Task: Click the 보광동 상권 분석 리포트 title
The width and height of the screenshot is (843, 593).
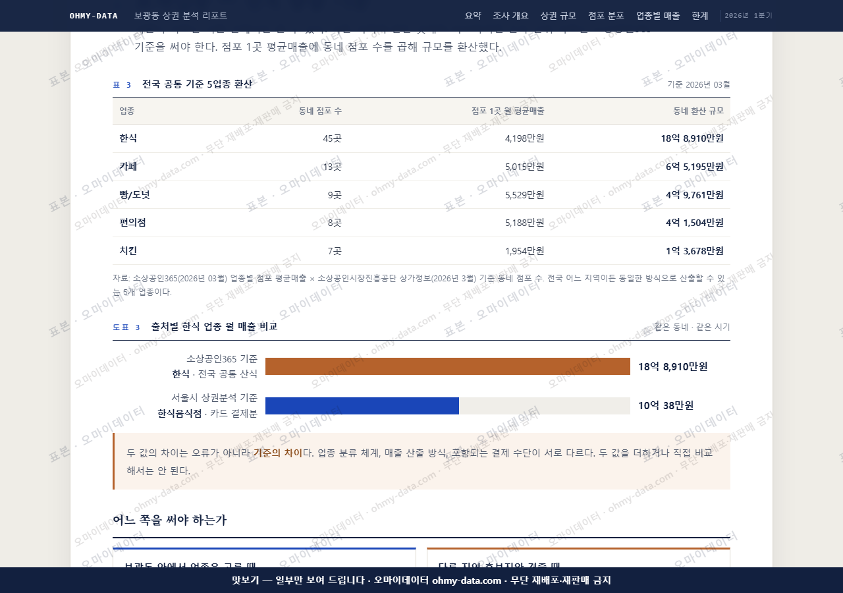Action: (x=180, y=16)
